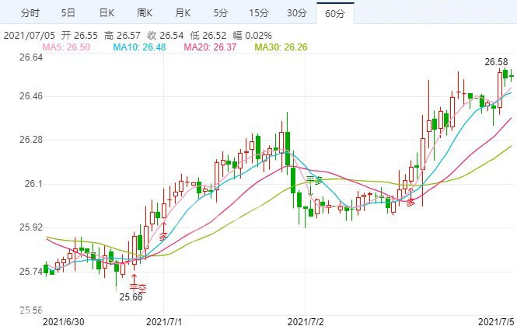Screen dimensions: 517x326
Task: Open the 30分 interval tab
Action: tap(297, 13)
